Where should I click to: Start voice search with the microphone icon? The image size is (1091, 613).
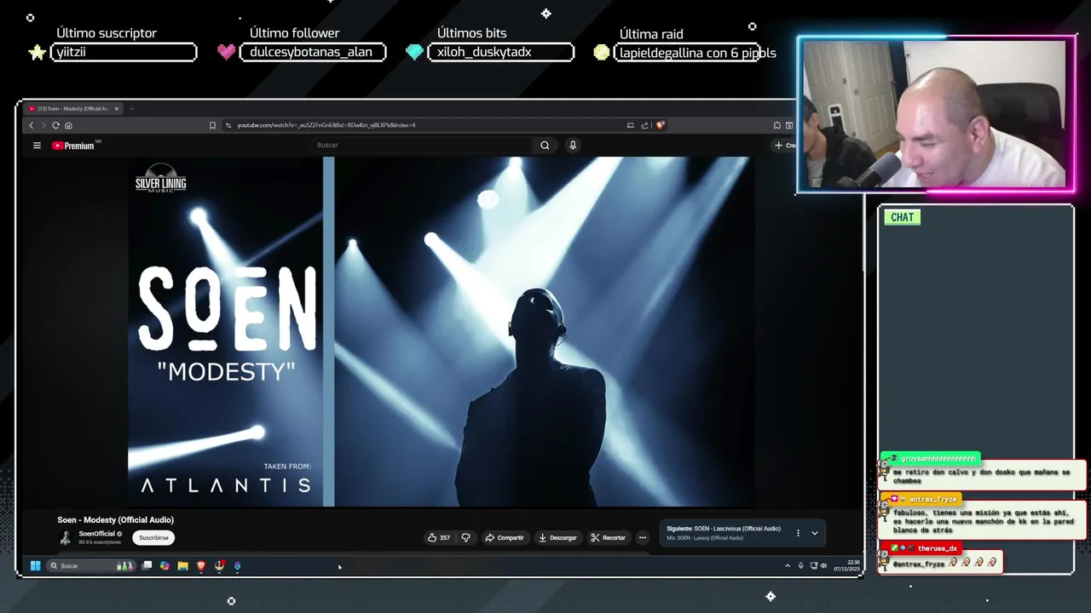pyautogui.click(x=573, y=146)
